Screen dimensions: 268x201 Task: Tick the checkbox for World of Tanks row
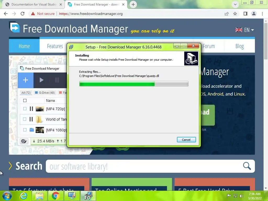pyautogui.click(x=25, y=119)
